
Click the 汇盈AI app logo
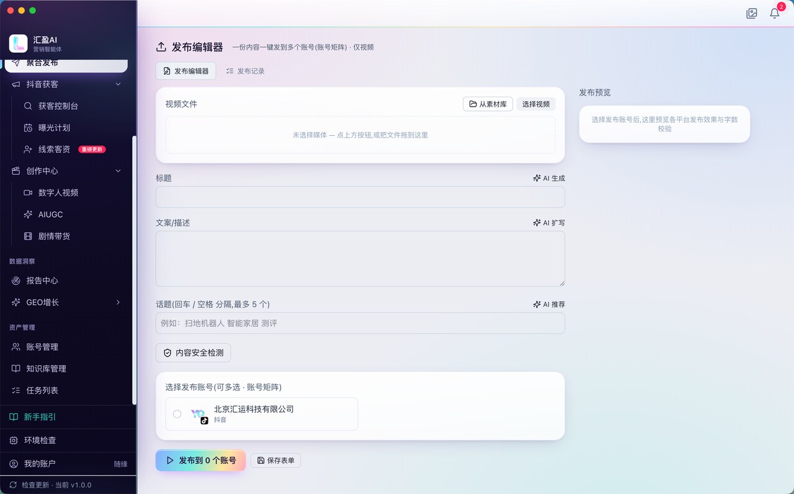click(18, 43)
